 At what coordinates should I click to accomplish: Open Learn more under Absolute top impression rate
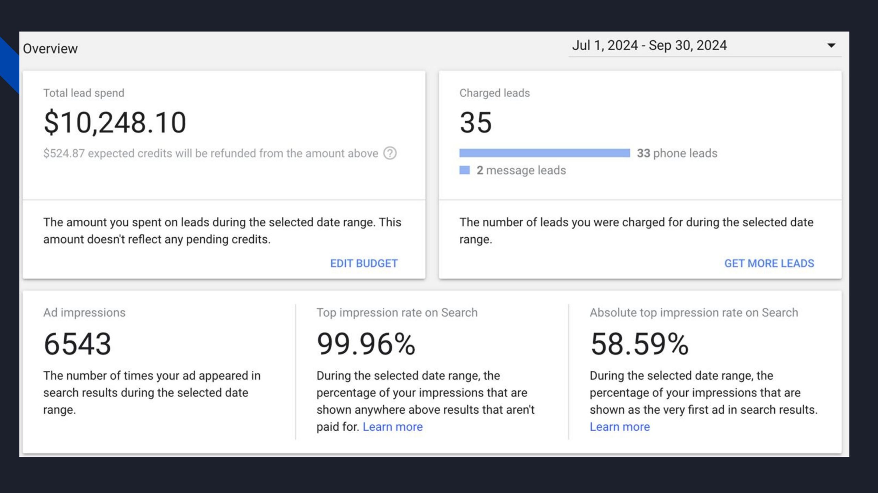tap(619, 427)
